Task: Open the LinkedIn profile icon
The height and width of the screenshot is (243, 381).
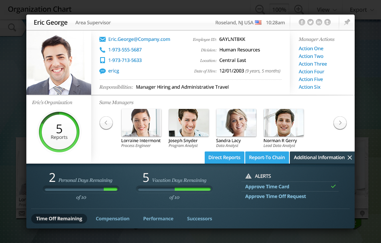Action: click(x=319, y=22)
